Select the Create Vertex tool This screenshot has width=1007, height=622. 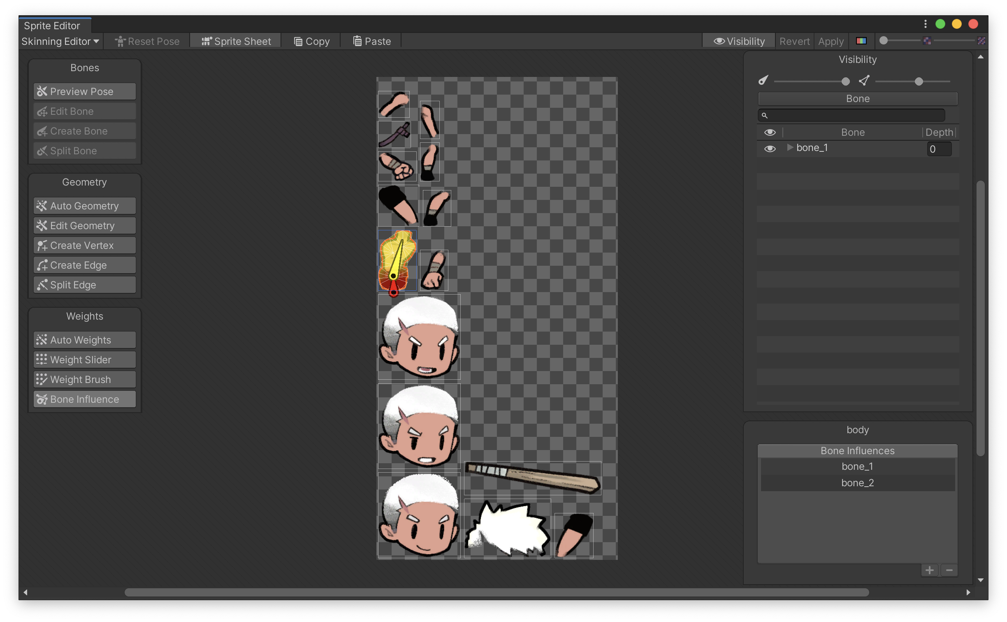[84, 245]
